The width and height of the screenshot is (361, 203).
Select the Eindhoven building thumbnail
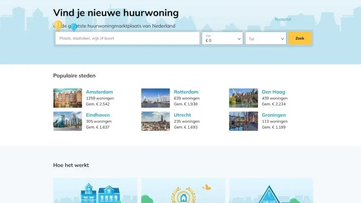pyautogui.click(x=68, y=121)
